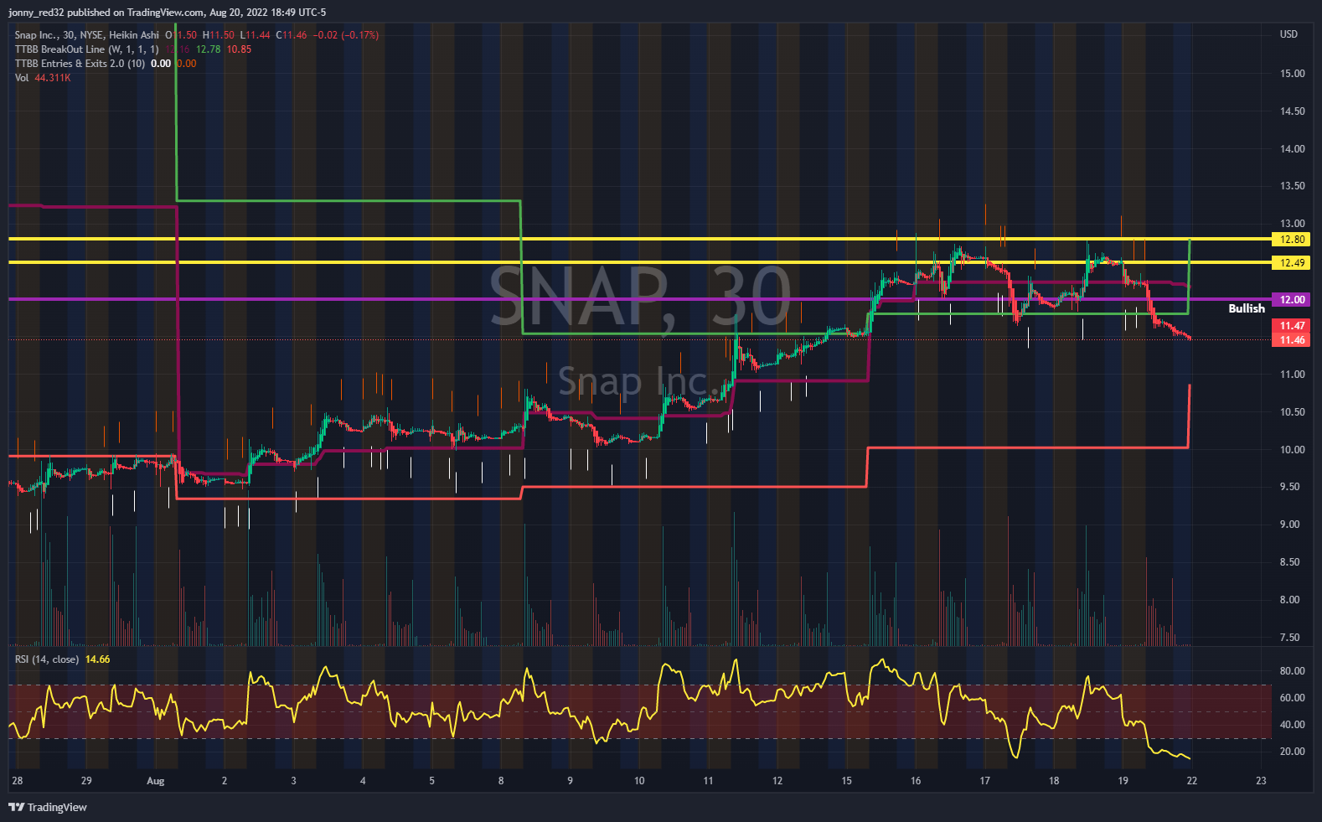Screen dimensions: 1322x822
Task: Click the '14.00' price axis level
Action: click(x=1293, y=149)
